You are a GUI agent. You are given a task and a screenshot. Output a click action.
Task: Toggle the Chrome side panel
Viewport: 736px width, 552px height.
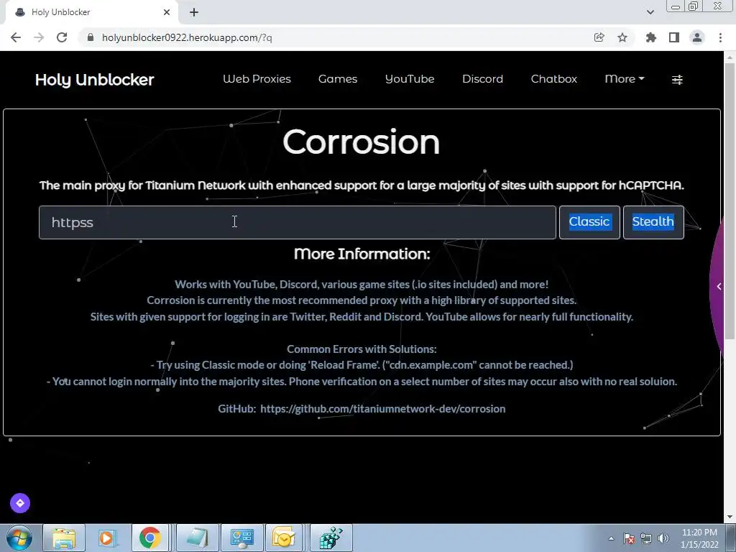coord(674,37)
